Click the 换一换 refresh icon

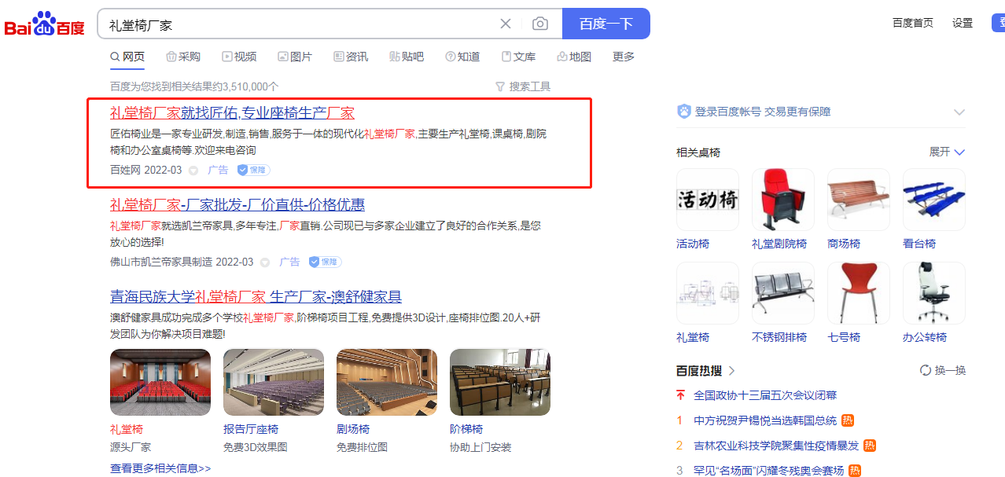coord(926,370)
